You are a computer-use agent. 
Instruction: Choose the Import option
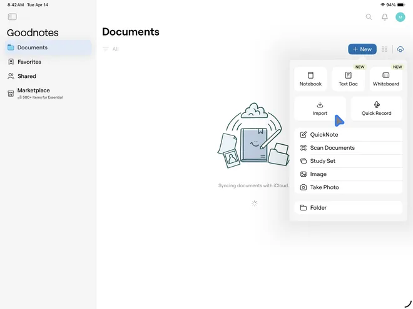point(320,108)
